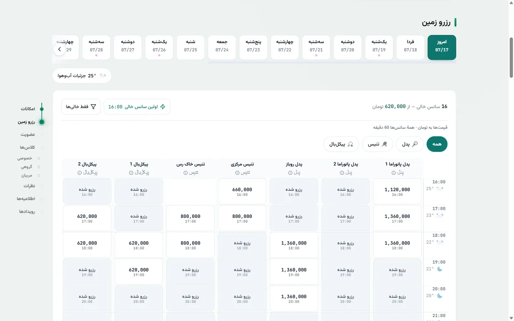
Task: Book پیکل‌بال 1 at 19:00 for 620,000
Action: [x=139, y=272]
